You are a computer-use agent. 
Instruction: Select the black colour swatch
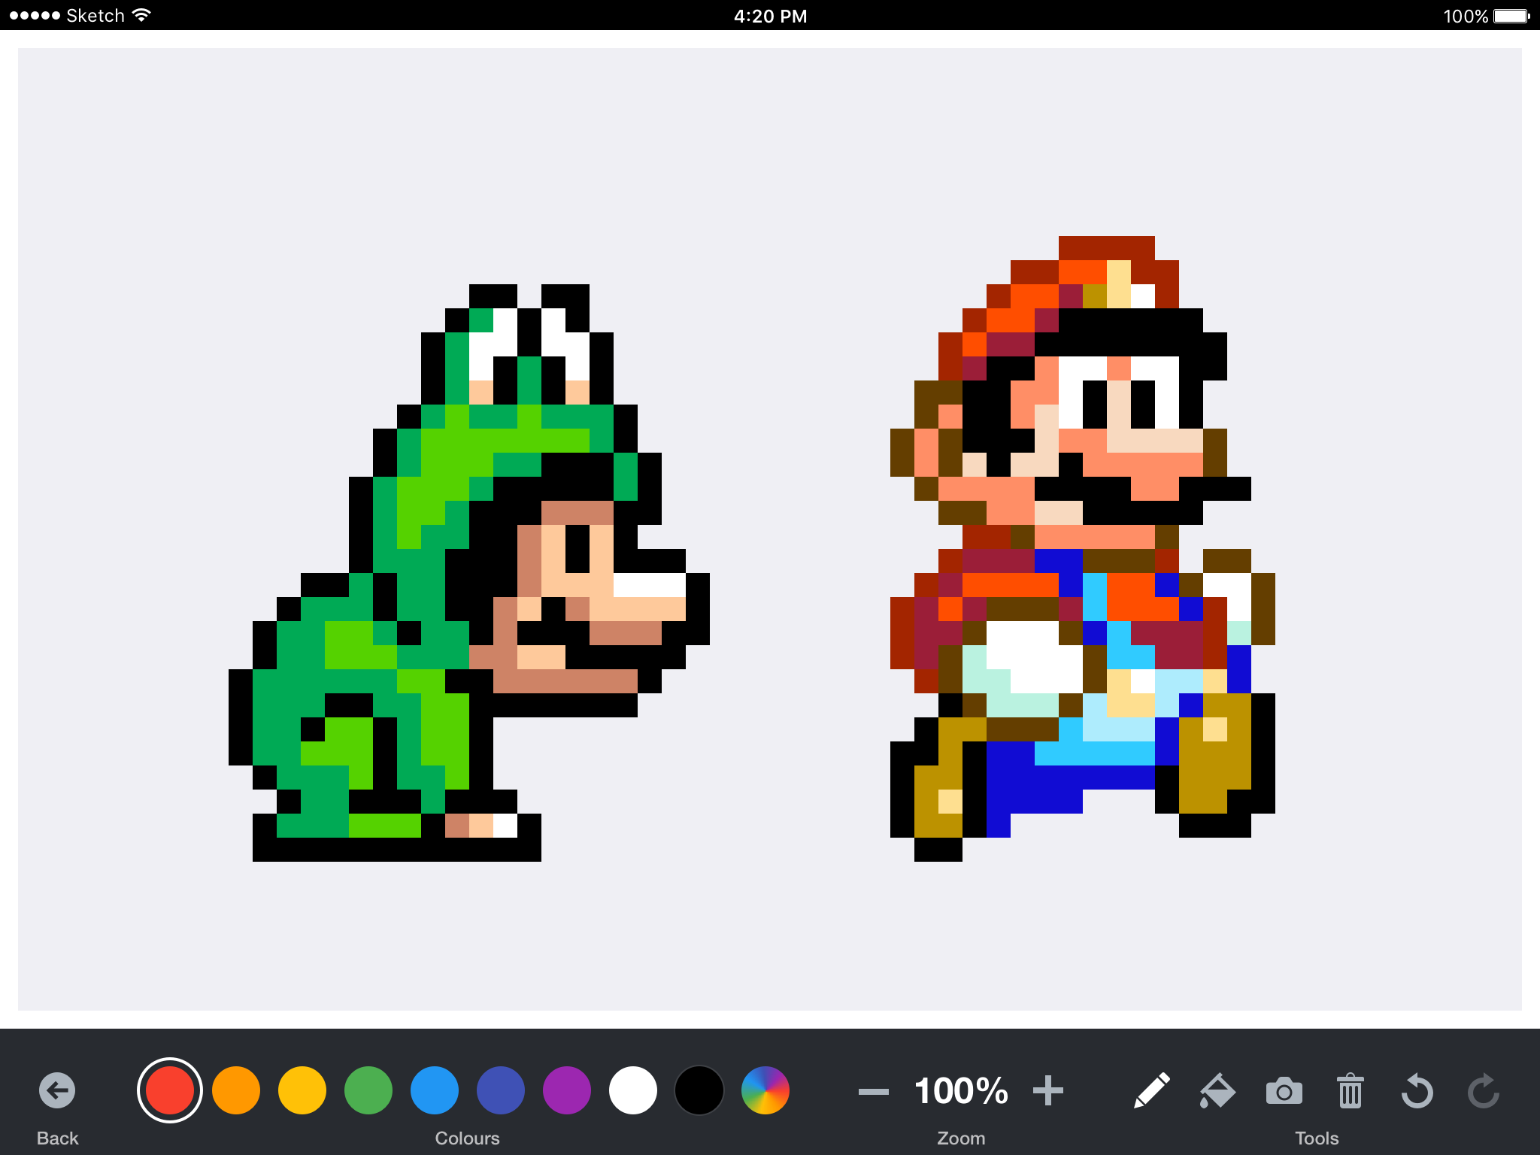[699, 1090]
